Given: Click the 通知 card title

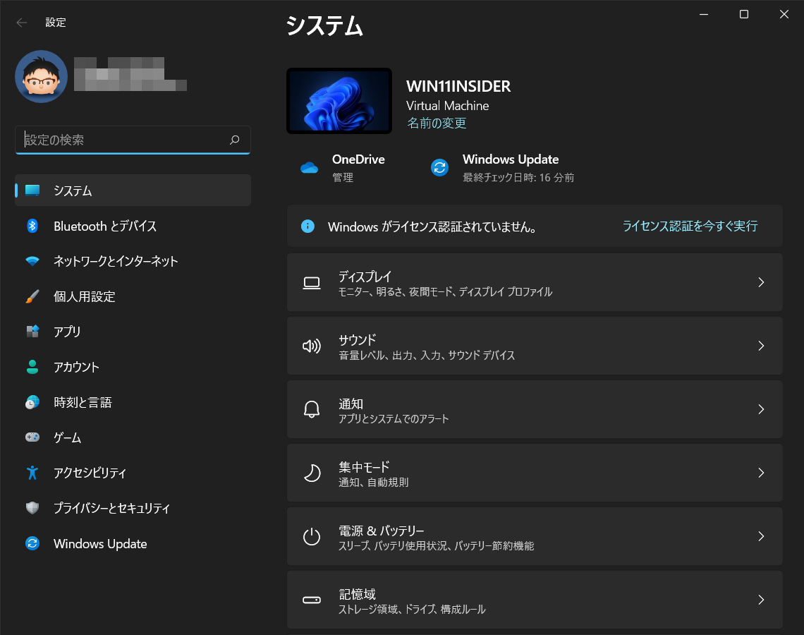Looking at the screenshot, I should [x=351, y=404].
